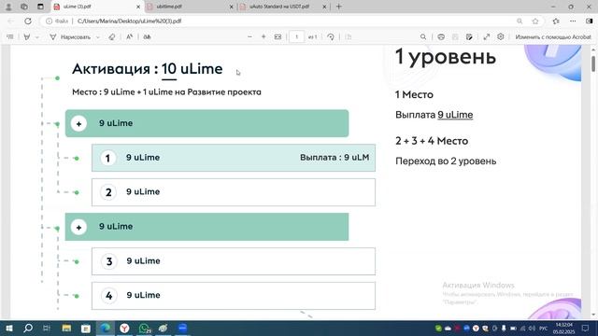
Task: Click the first green 9 uLime plus circle
Action: (x=78, y=124)
